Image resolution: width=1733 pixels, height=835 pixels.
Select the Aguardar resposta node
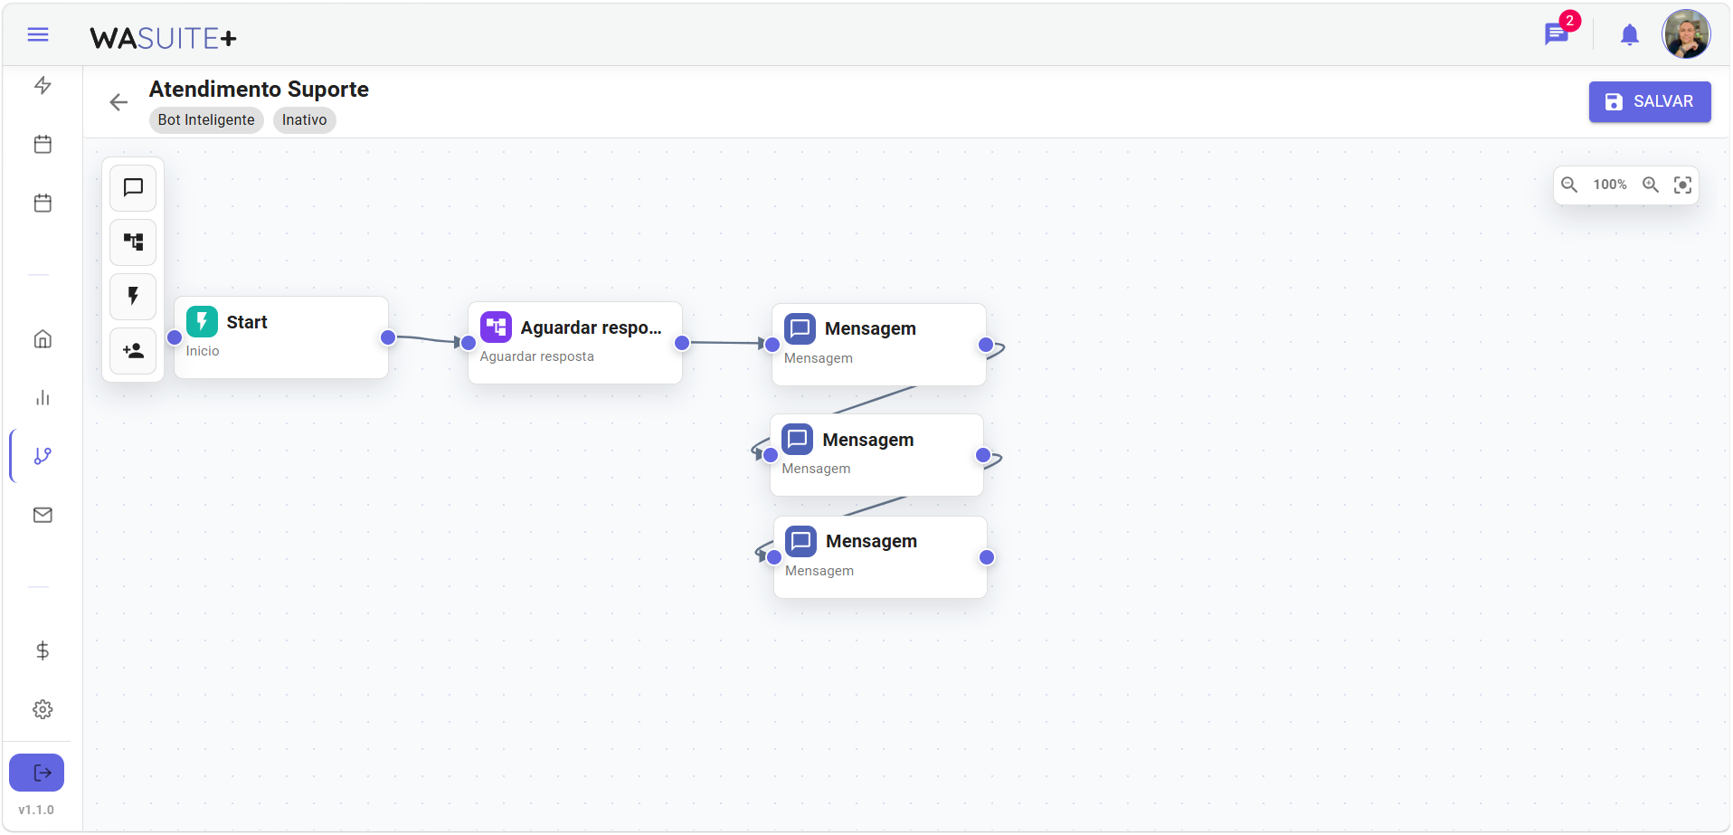[575, 343]
